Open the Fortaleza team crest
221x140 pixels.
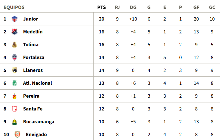coord(15,57)
